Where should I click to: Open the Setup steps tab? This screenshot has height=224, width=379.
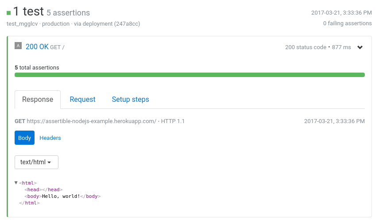[x=130, y=99]
